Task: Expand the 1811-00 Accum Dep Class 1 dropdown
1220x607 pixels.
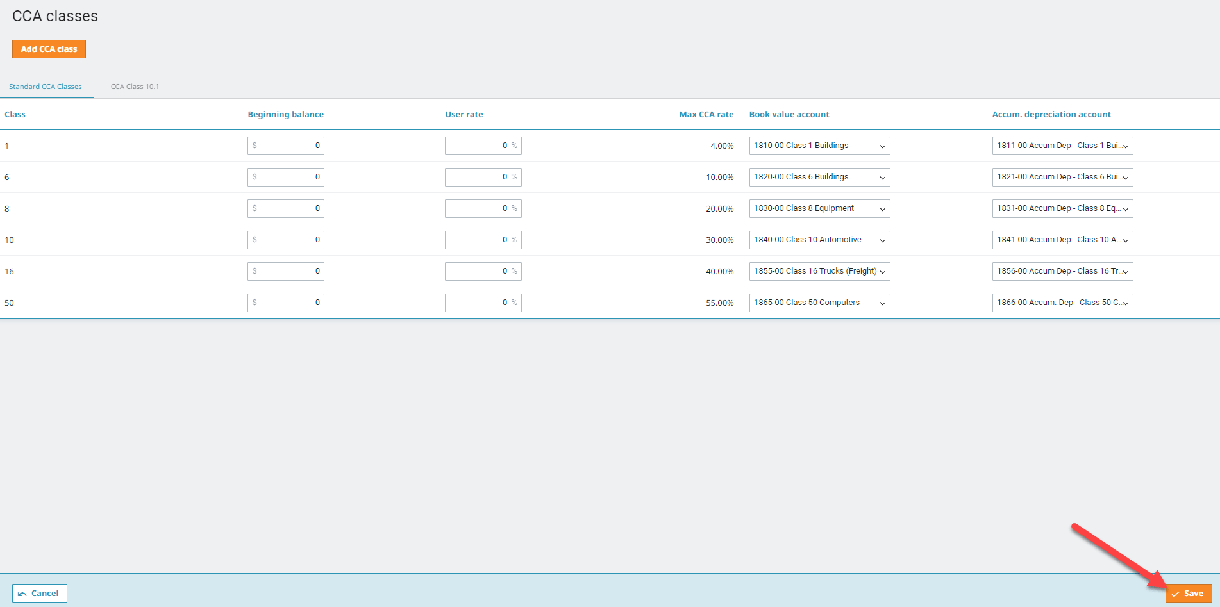Action: click(1062, 146)
